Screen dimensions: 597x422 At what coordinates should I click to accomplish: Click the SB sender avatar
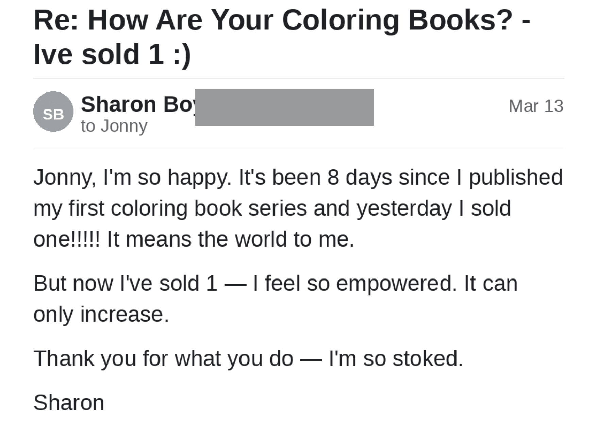coord(53,112)
